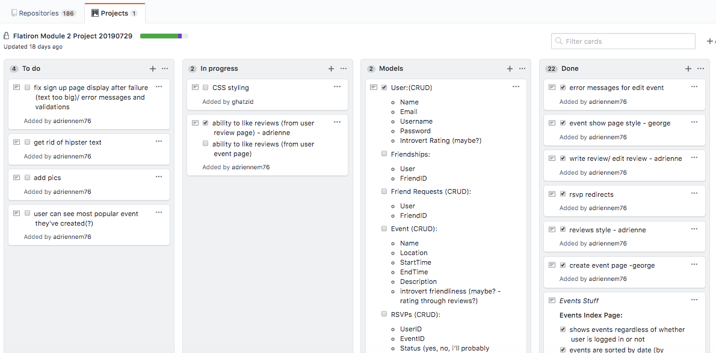716x353 pixels.
Task: Click the magnifier icon in Filter cards
Action: click(x=559, y=41)
